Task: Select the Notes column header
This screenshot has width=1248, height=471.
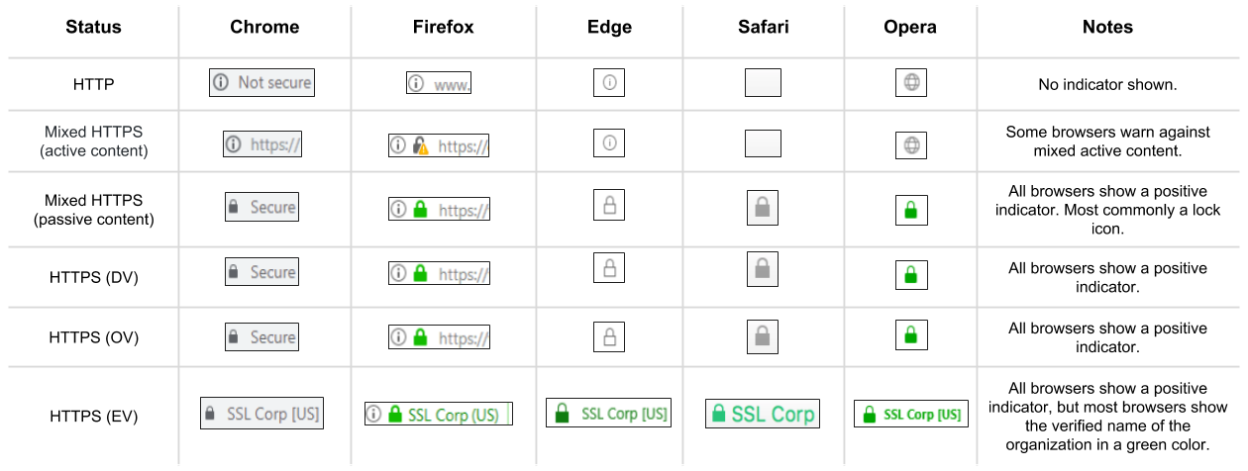Action: tap(1107, 28)
